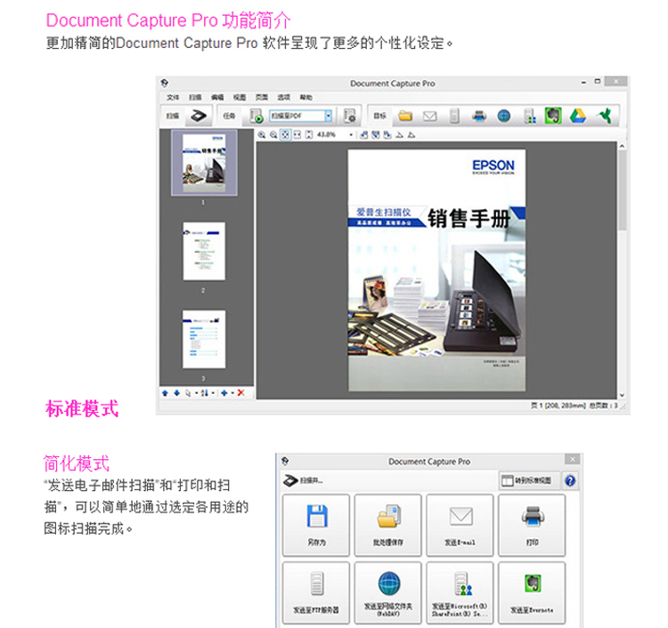
Task: Click the fit width view icon
Action: pyautogui.click(x=297, y=135)
